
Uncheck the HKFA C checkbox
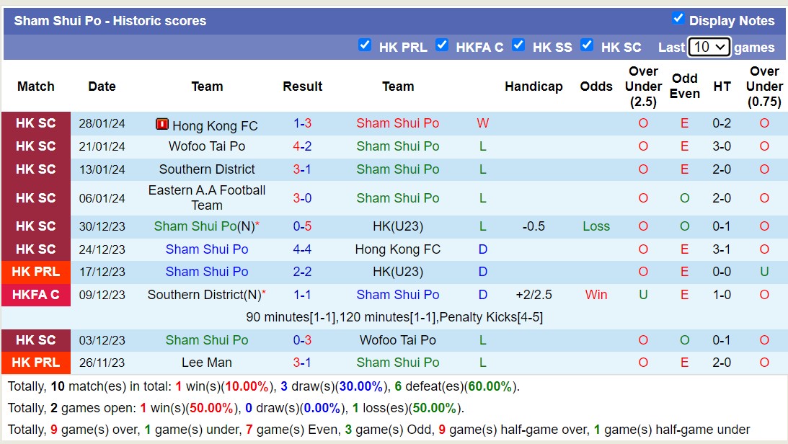point(442,45)
